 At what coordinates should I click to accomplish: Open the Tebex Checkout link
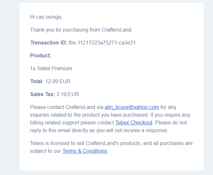coord(134,123)
